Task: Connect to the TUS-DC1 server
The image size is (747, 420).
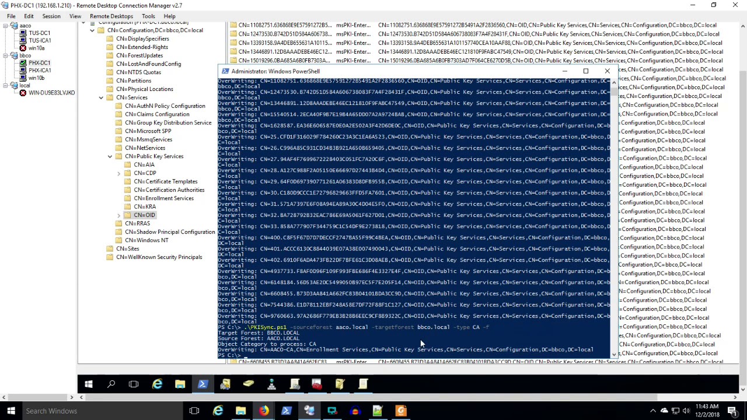Action: pos(40,33)
